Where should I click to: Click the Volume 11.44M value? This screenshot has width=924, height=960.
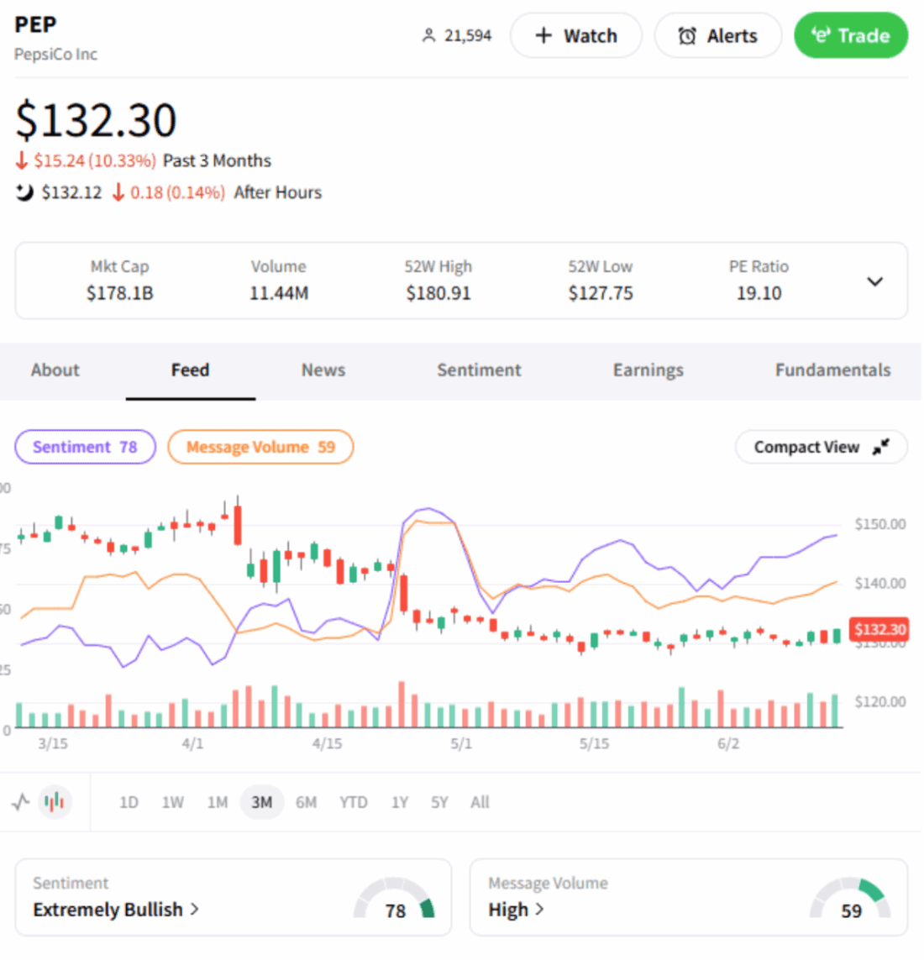click(x=279, y=293)
